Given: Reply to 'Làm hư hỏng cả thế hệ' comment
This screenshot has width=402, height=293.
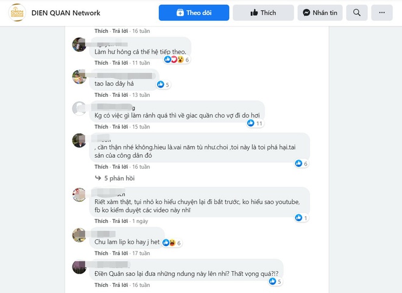Looking at the screenshot, I should 120,63.
